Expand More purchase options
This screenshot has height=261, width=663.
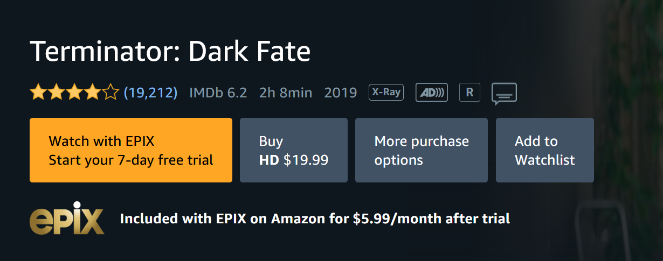point(421,150)
